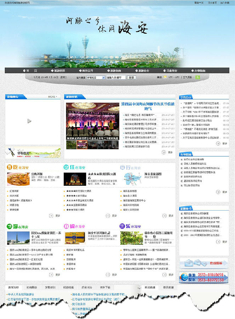Image resolution: width=235 pixels, height=319 pixels.
Task: Click the weather icon beside 海安
Action: tap(165, 77)
